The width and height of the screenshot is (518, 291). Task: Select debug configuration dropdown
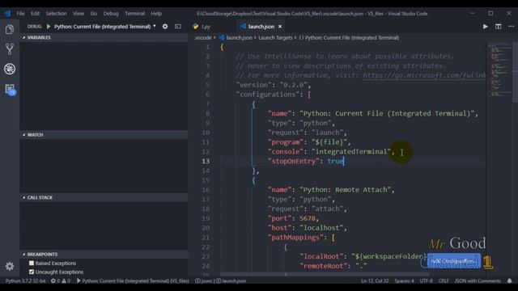[x=104, y=27]
